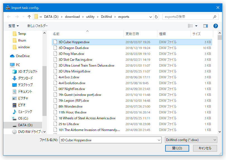Click navigation pane scroll down arrow

click(x=45, y=132)
